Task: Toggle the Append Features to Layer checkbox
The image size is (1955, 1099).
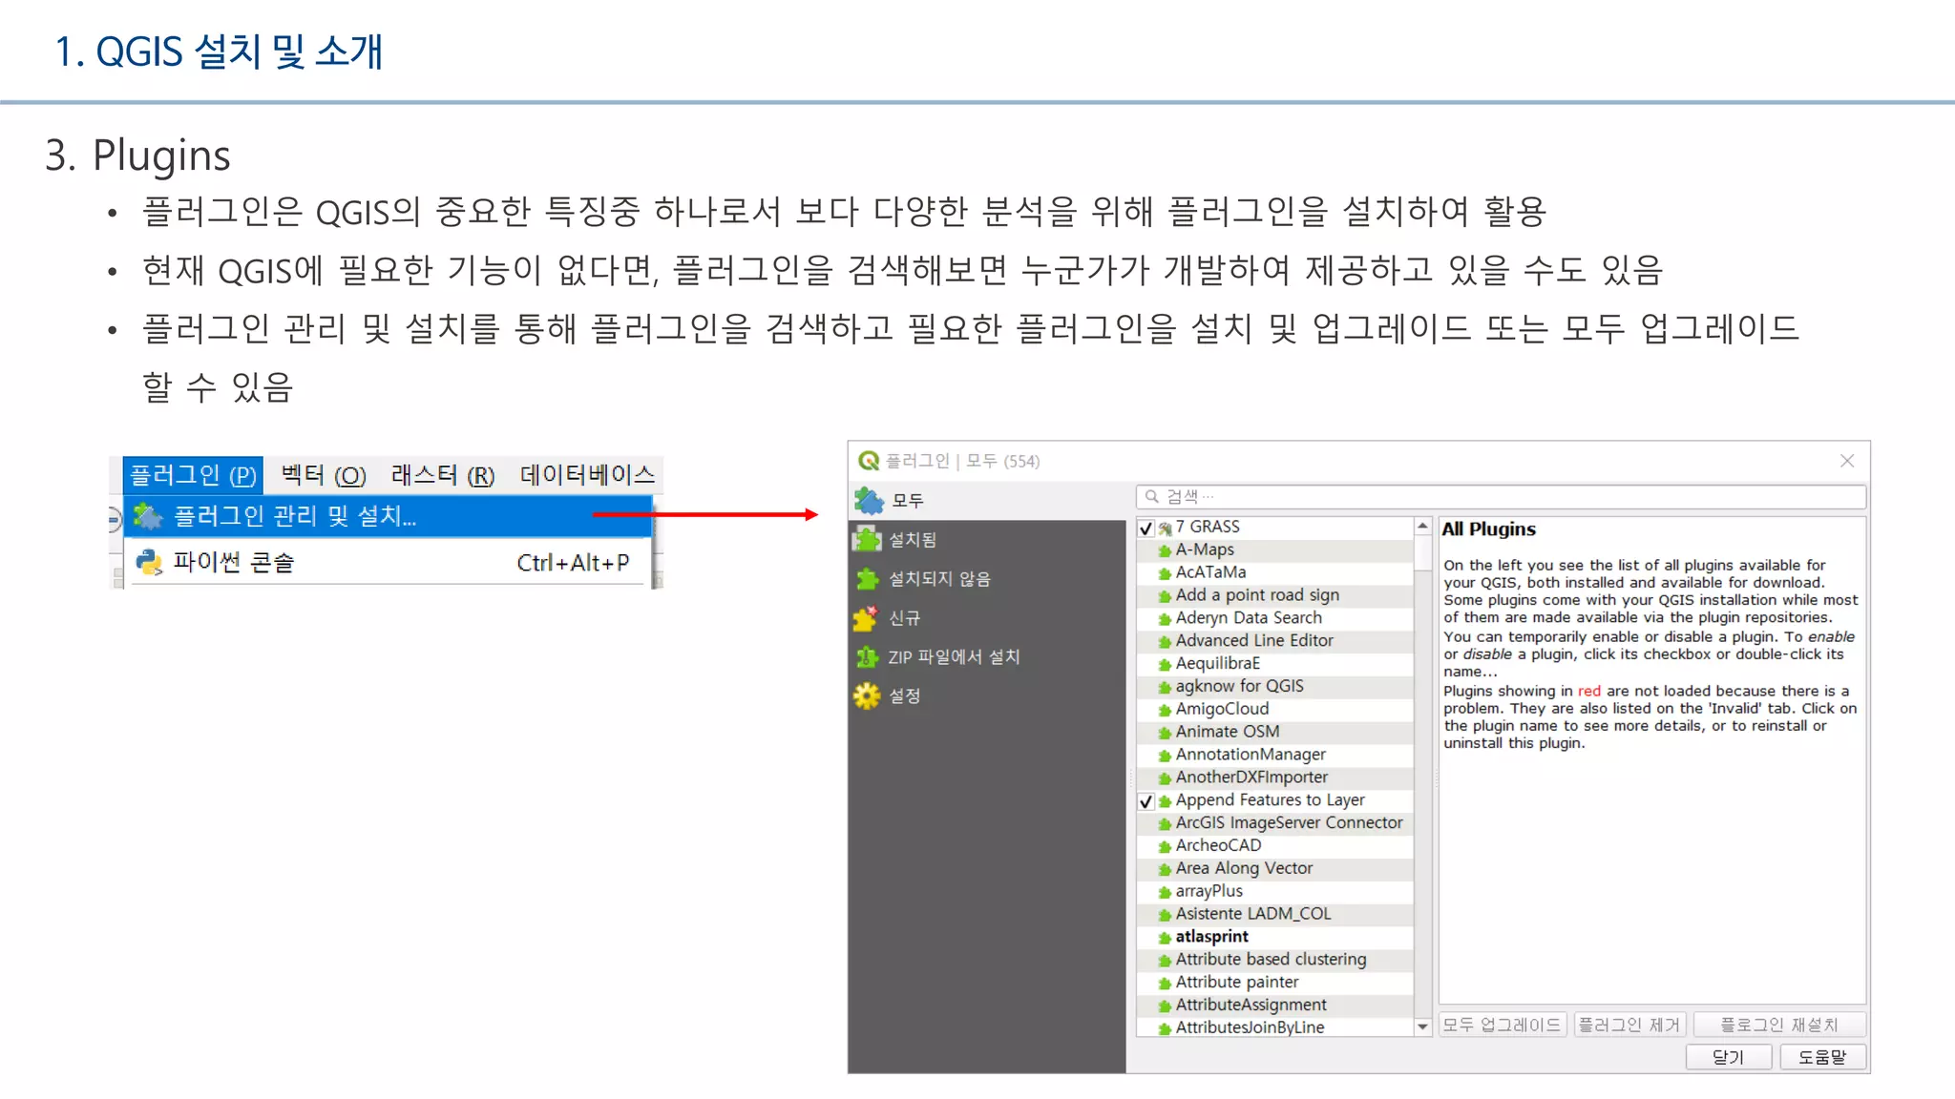Action: point(1146,801)
